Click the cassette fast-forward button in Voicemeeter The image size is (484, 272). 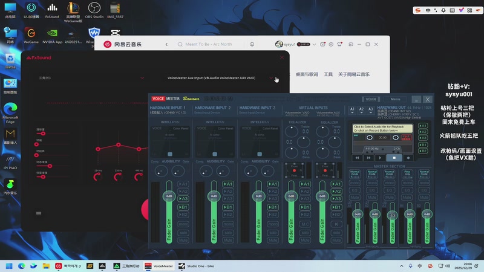[x=368, y=158]
